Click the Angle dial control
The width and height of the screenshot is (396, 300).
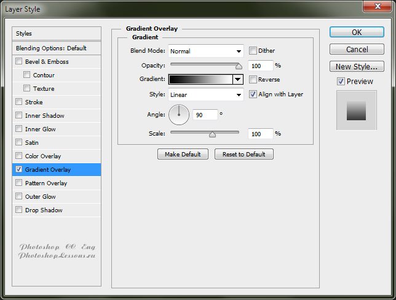[179, 113]
